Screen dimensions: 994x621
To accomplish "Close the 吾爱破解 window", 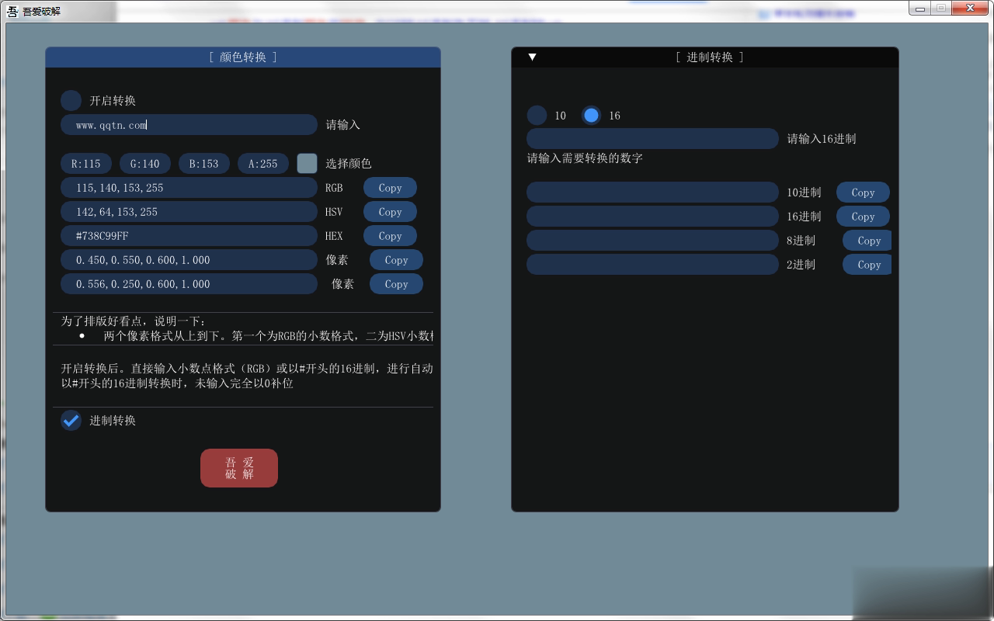I will coord(970,9).
